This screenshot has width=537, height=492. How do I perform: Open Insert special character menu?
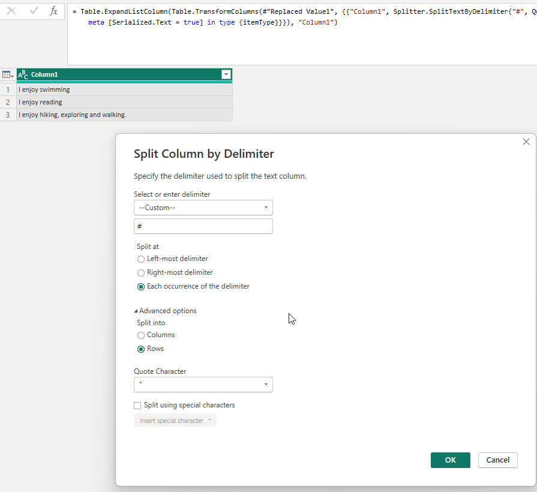(175, 421)
